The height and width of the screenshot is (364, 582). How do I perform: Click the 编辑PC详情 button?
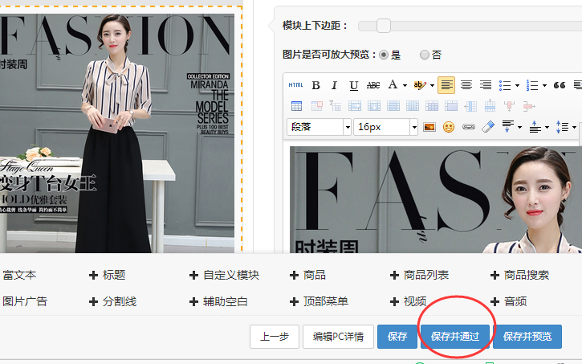point(338,337)
